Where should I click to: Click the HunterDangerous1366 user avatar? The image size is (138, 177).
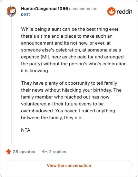click(x=11, y=11)
